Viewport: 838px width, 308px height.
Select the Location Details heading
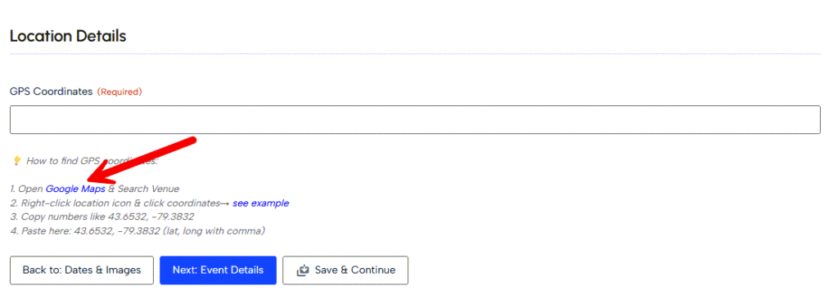pyautogui.click(x=68, y=36)
